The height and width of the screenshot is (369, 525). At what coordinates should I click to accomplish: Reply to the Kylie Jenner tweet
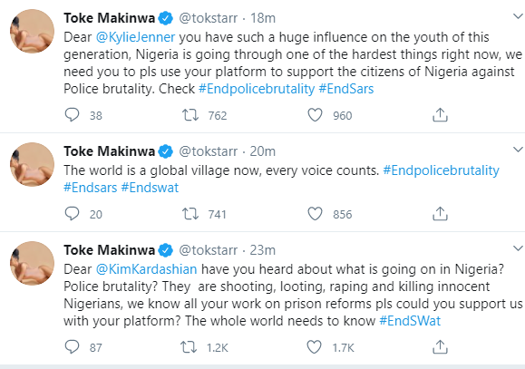pos(72,115)
